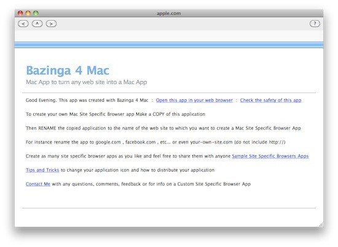The width and height of the screenshot is (338, 247).
Task: Click the 'Good Evening' greeting text
Action: click(x=41, y=100)
